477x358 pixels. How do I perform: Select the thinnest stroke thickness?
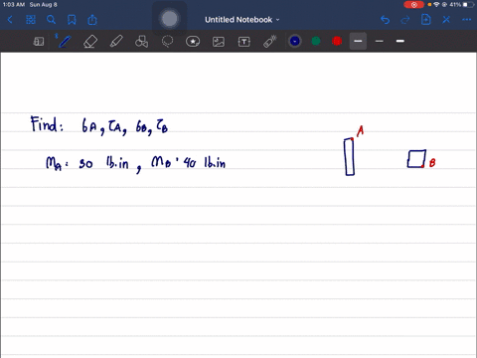pos(380,41)
